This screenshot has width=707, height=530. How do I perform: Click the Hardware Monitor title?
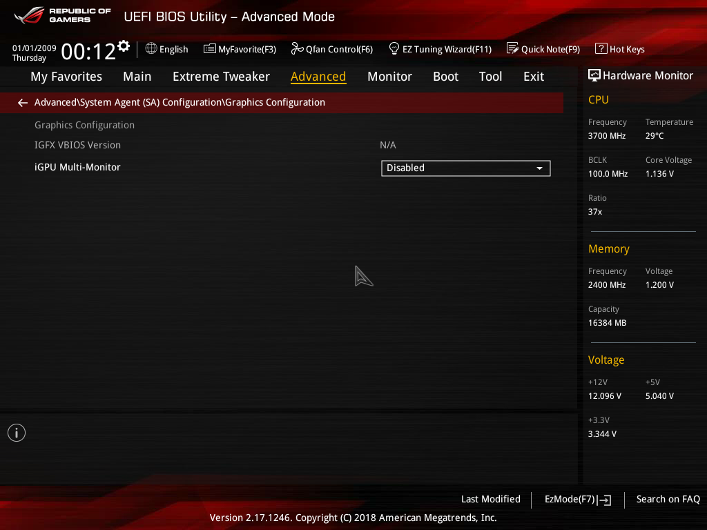pyautogui.click(x=648, y=76)
